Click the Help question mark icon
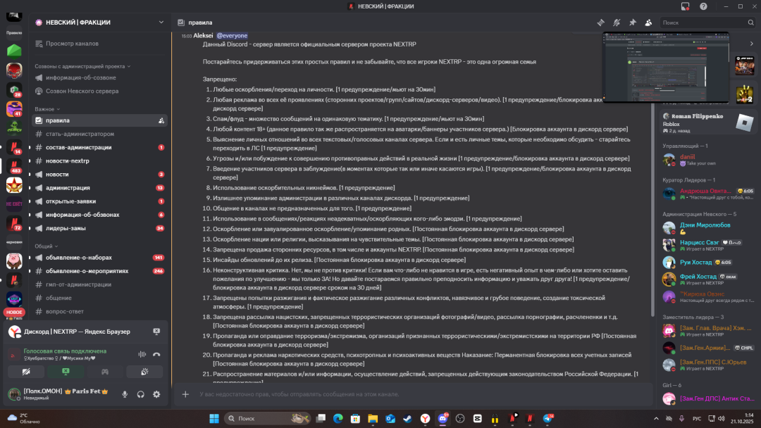 [703, 6]
